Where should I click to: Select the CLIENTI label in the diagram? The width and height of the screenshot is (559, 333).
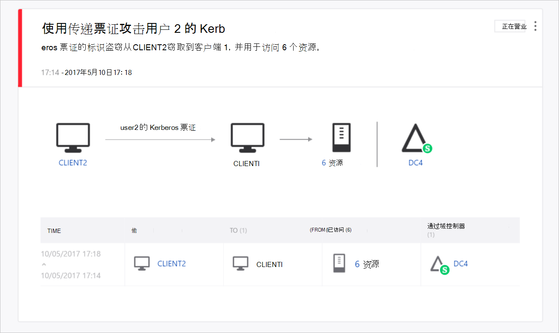point(247,164)
